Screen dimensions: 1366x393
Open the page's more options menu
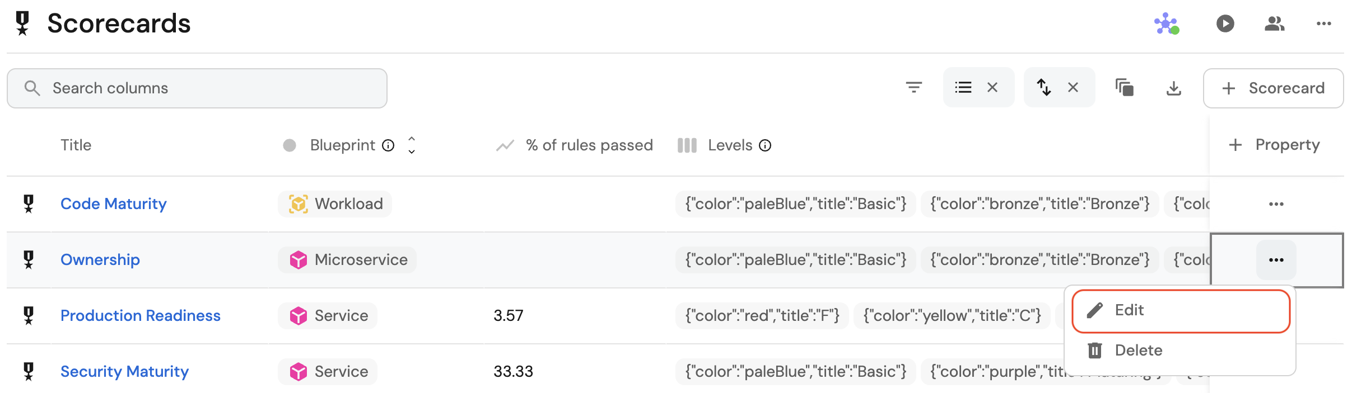(x=1323, y=23)
